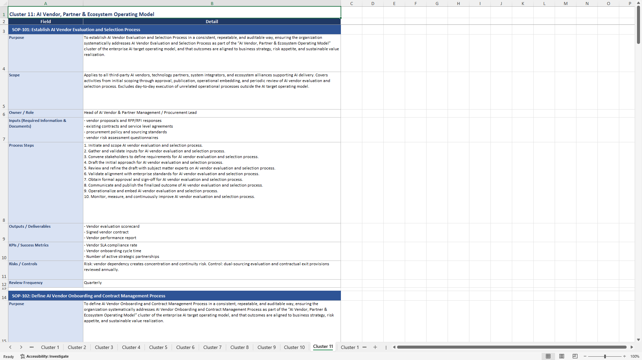Viewport: 642px width, 360px height.
Task: Switch to Cluster 5 sheet
Action: [158, 347]
